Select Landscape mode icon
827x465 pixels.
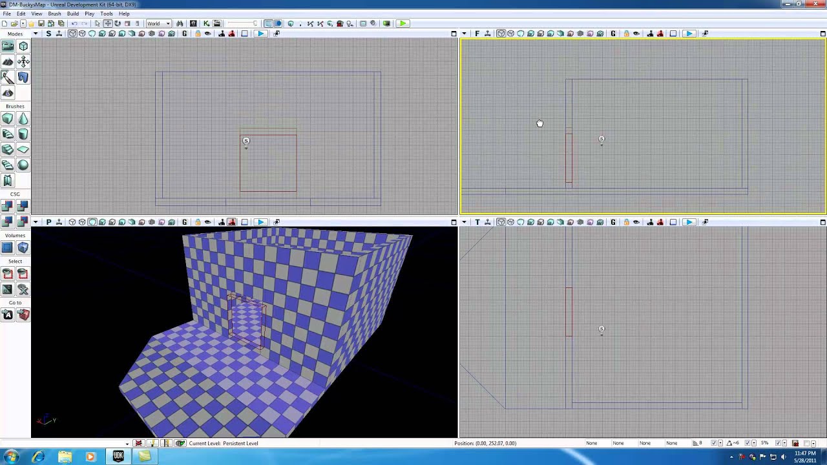8,92
